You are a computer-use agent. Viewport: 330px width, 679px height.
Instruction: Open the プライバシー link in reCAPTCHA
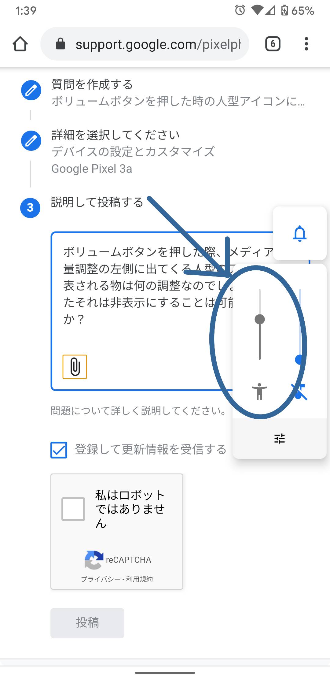coord(101,579)
